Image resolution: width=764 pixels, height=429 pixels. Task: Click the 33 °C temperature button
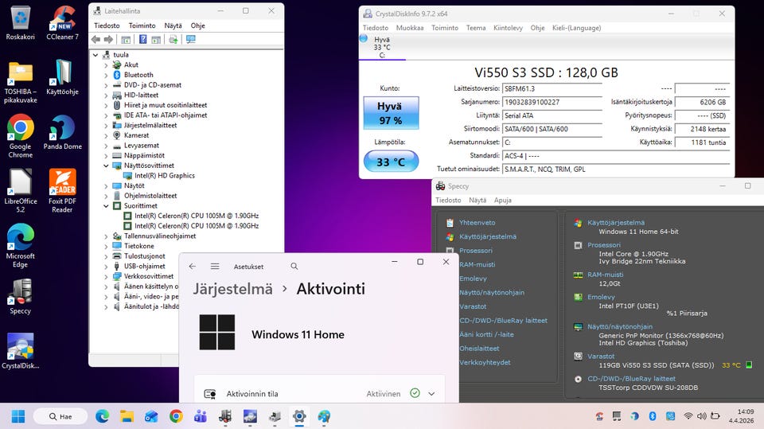click(x=391, y=162)
